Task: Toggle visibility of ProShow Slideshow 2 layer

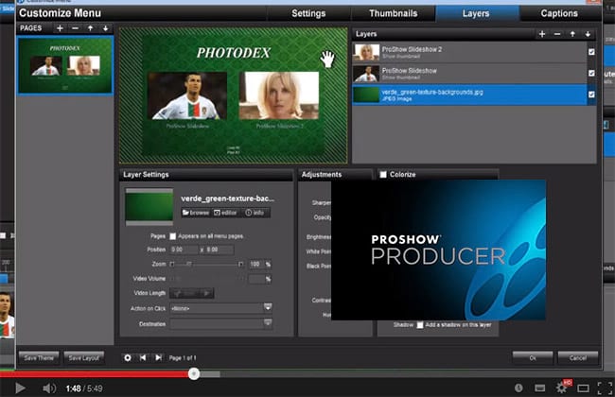Action: (x=591, y=52)
